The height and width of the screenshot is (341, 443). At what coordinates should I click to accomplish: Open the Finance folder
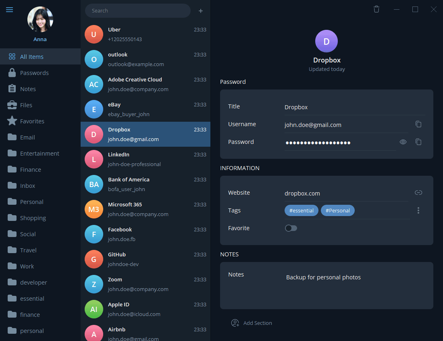(40, 170)
